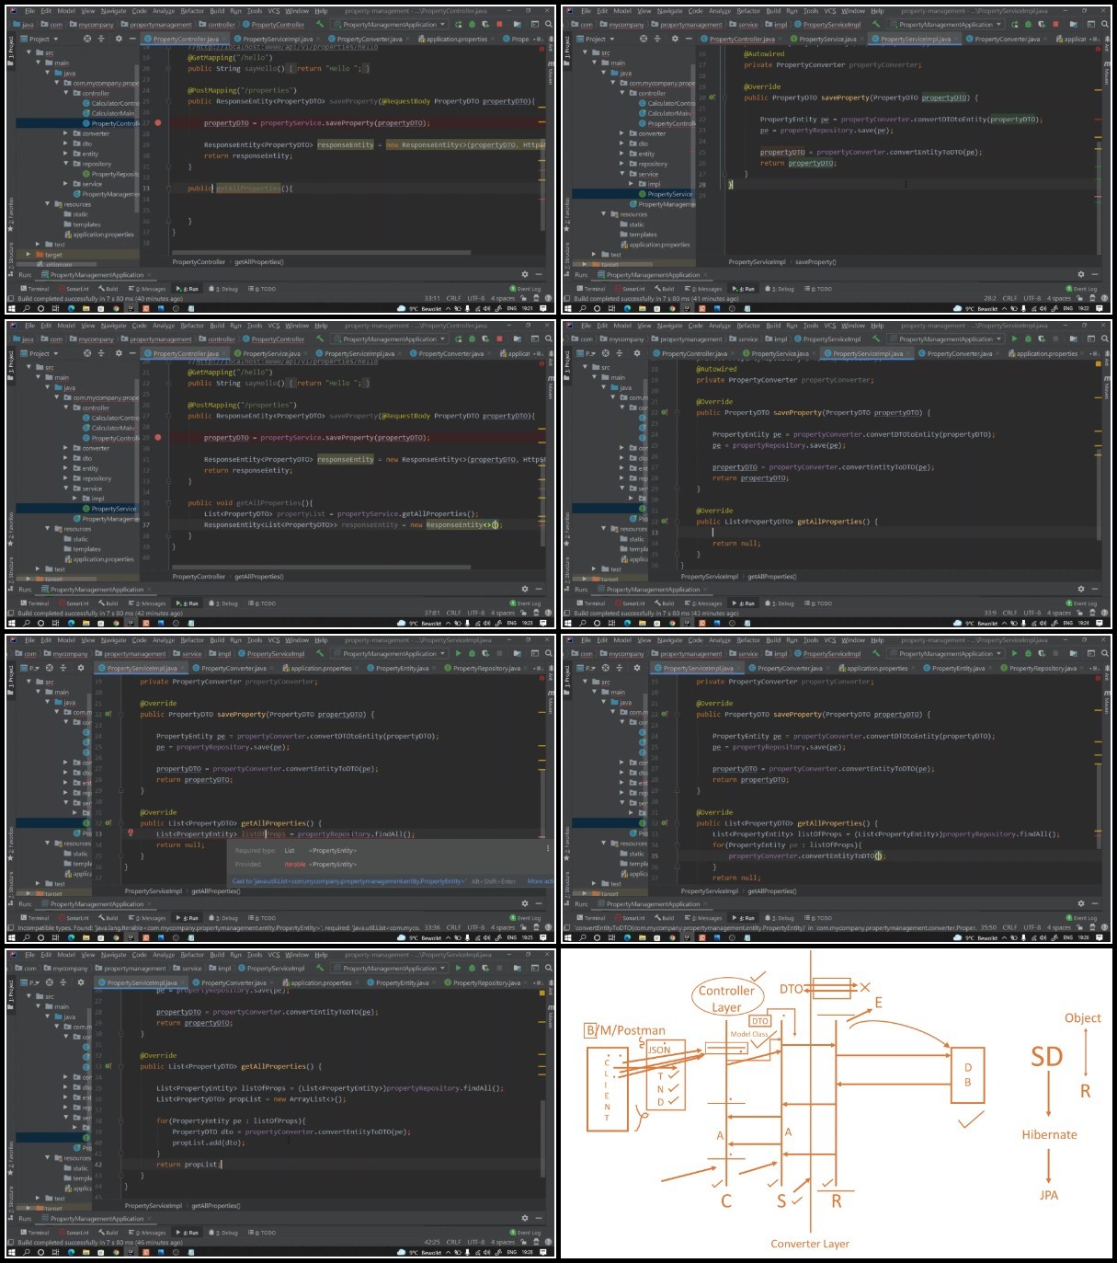Image resolution: width=1117 pixels, height=1263 pixels.
Task: Expand the converter package in the top-left project tree
Action: [x=65, y=133]
